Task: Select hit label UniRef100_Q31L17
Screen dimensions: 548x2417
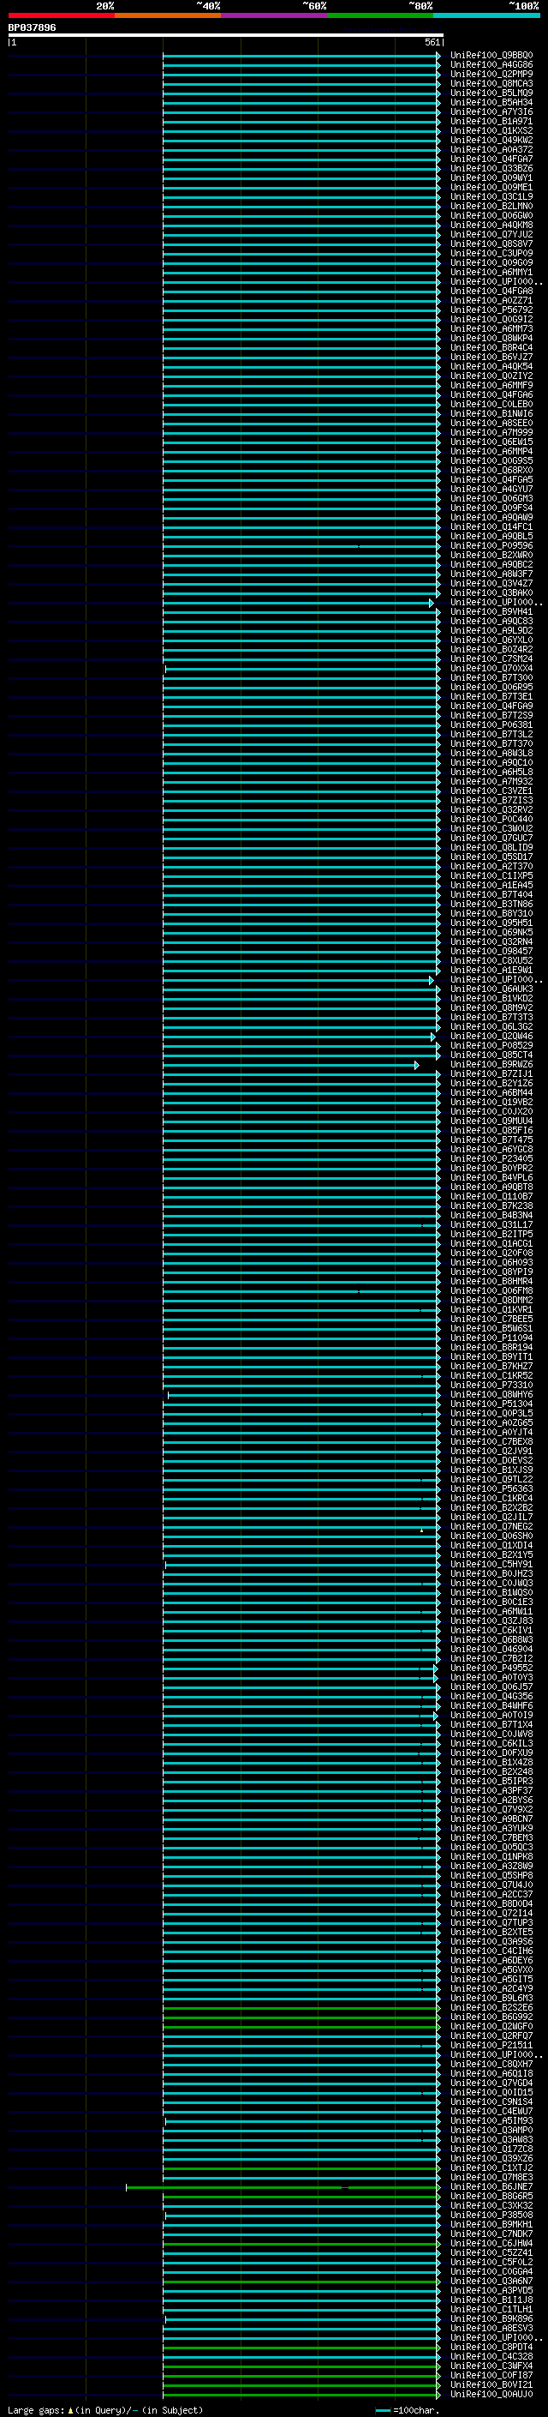Action: 491,1224
